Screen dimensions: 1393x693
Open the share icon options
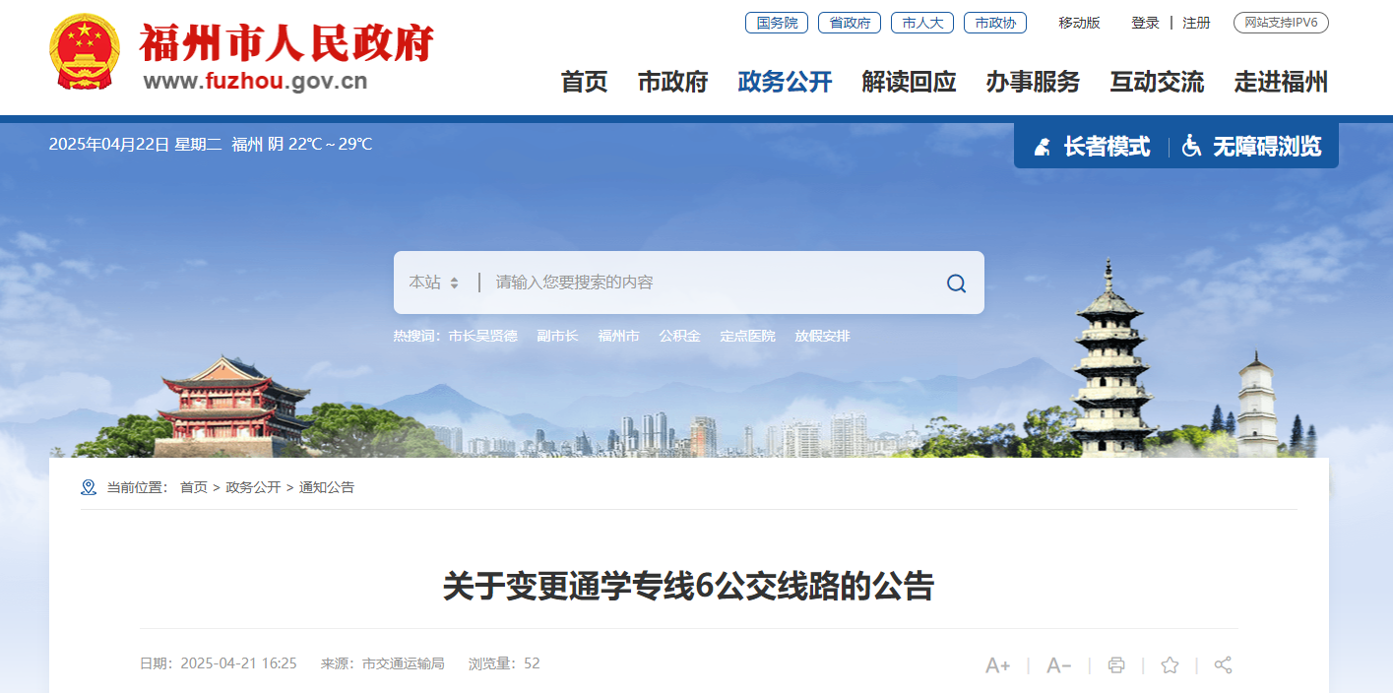tap(1223, 665)
